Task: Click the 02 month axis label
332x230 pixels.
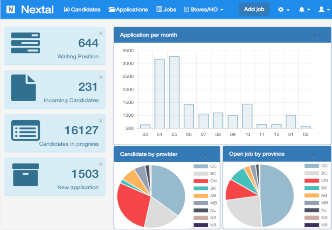Action: point(306,134)
